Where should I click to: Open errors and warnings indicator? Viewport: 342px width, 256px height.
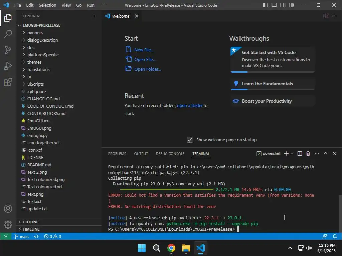[x=52, y=236]
